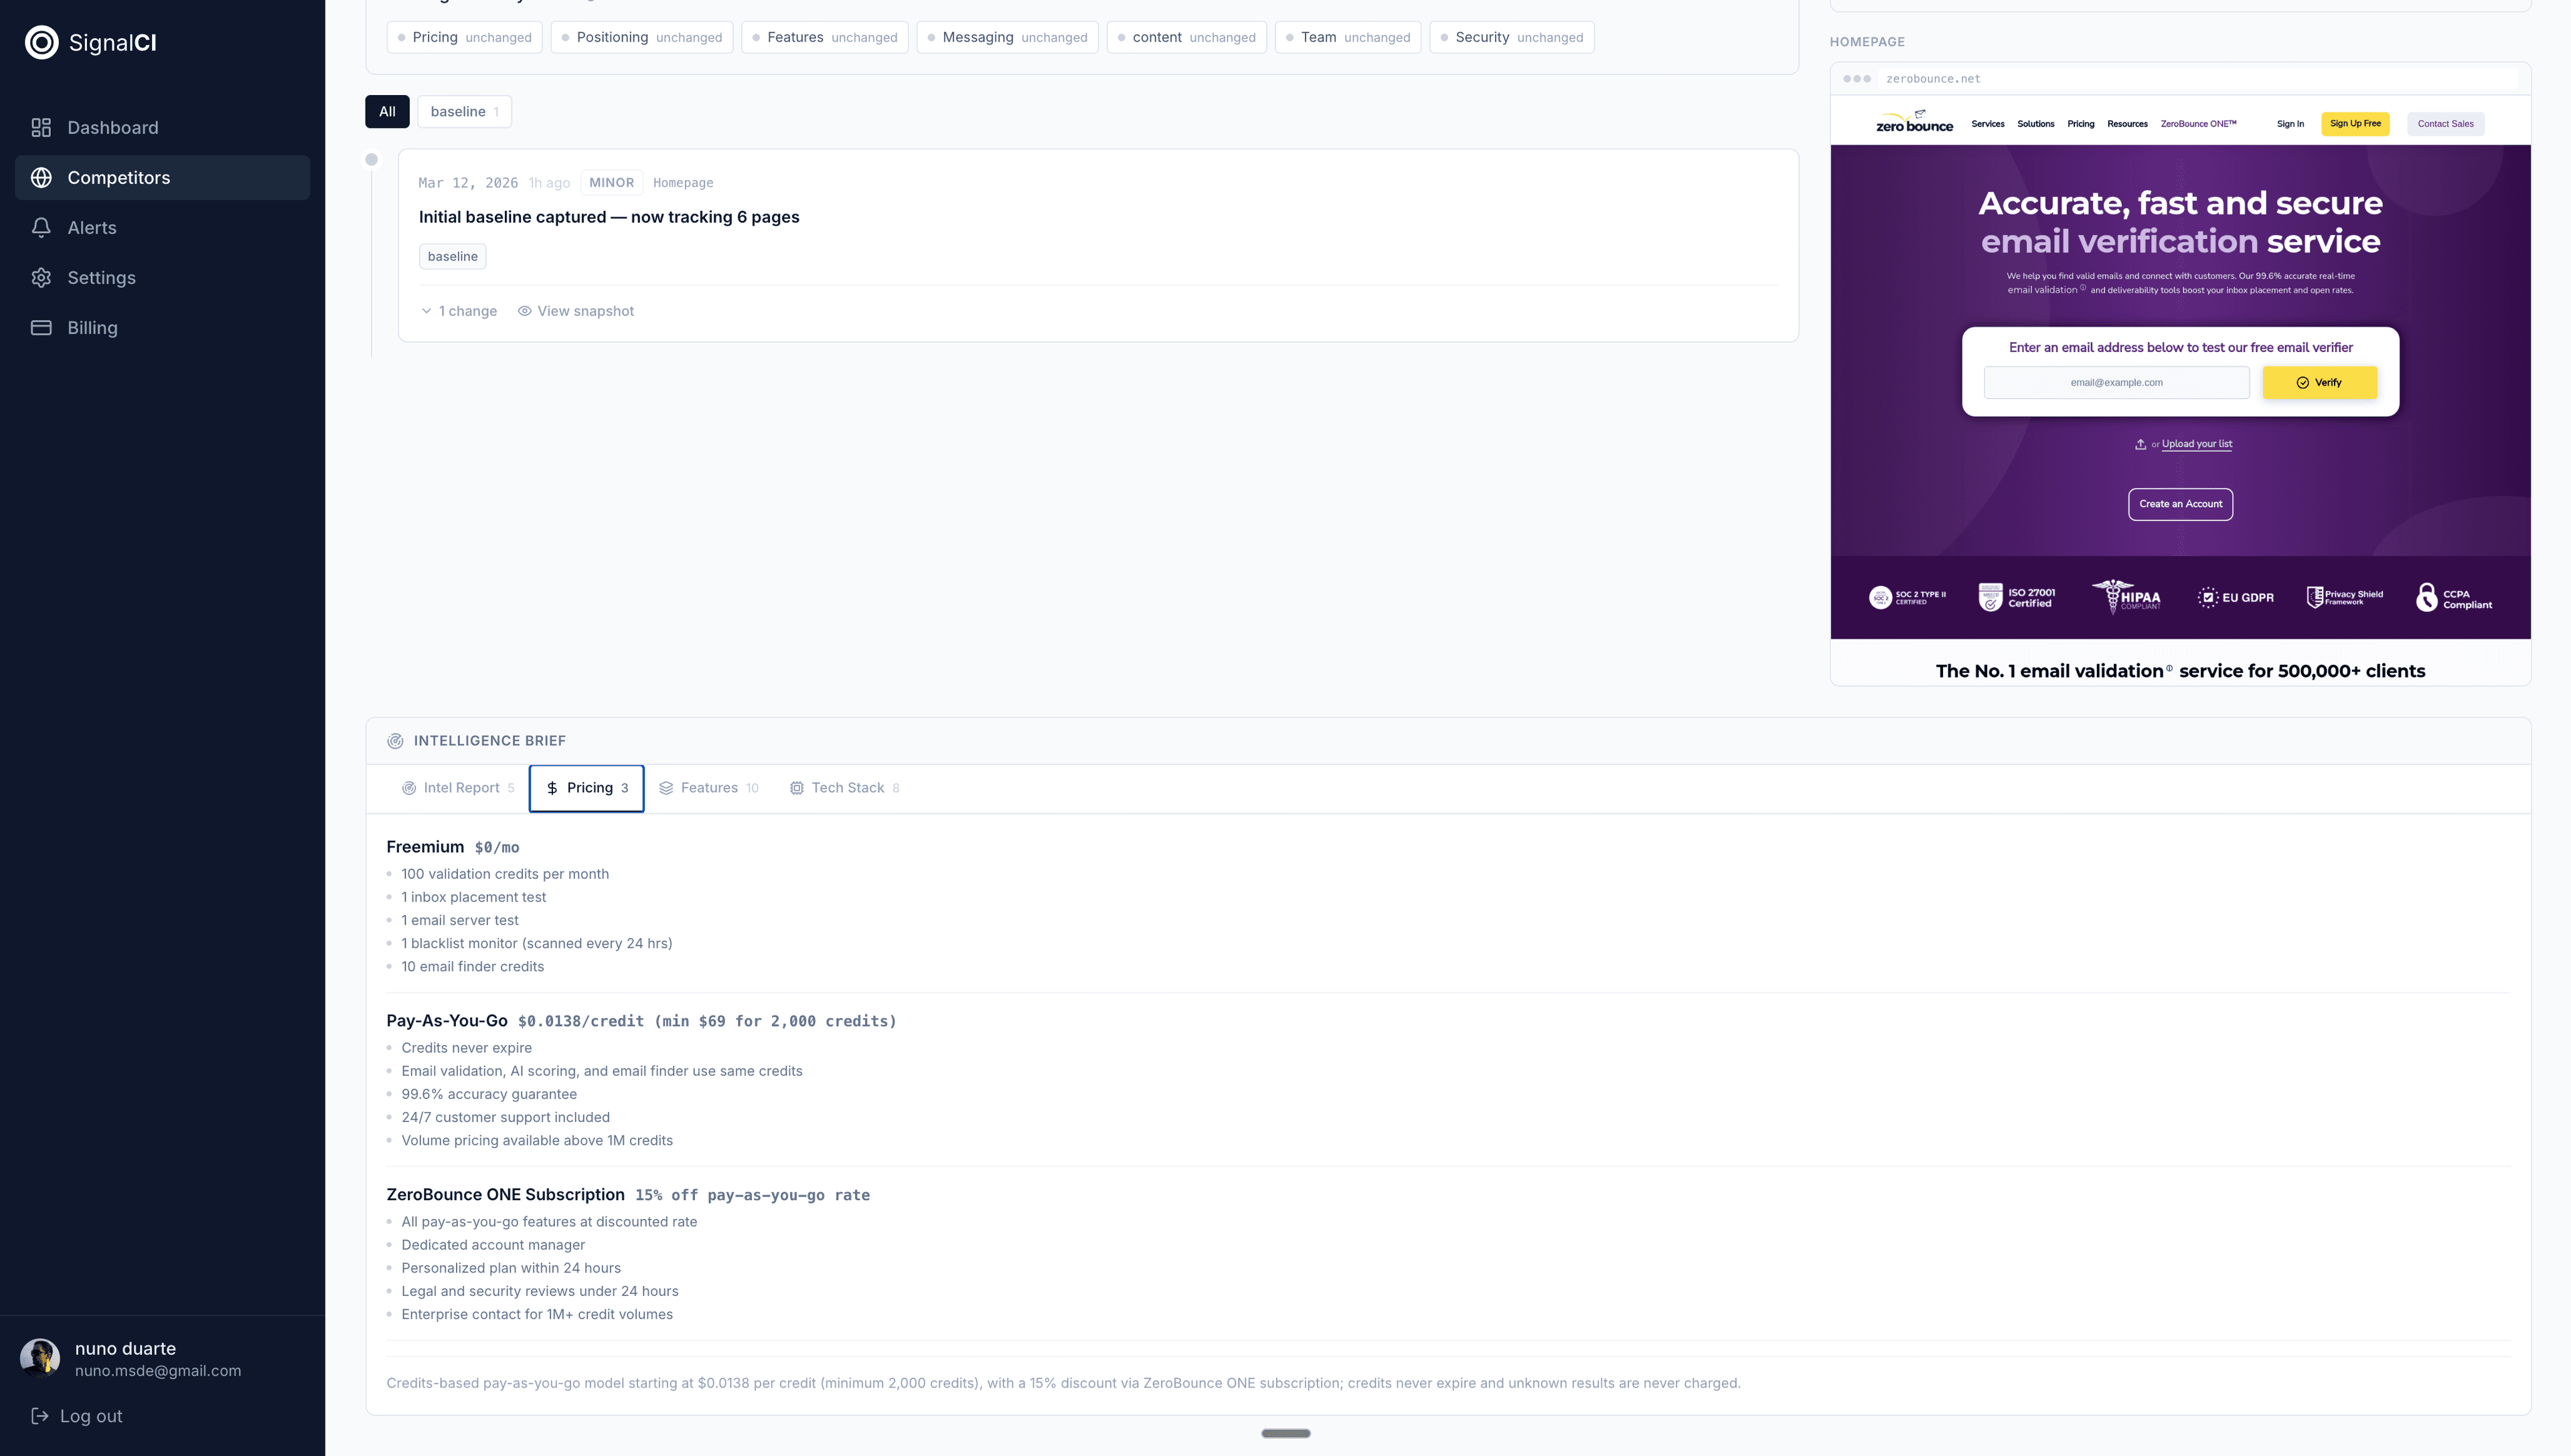
Task: Open the Billing section
Action: [x=91, y=327]
